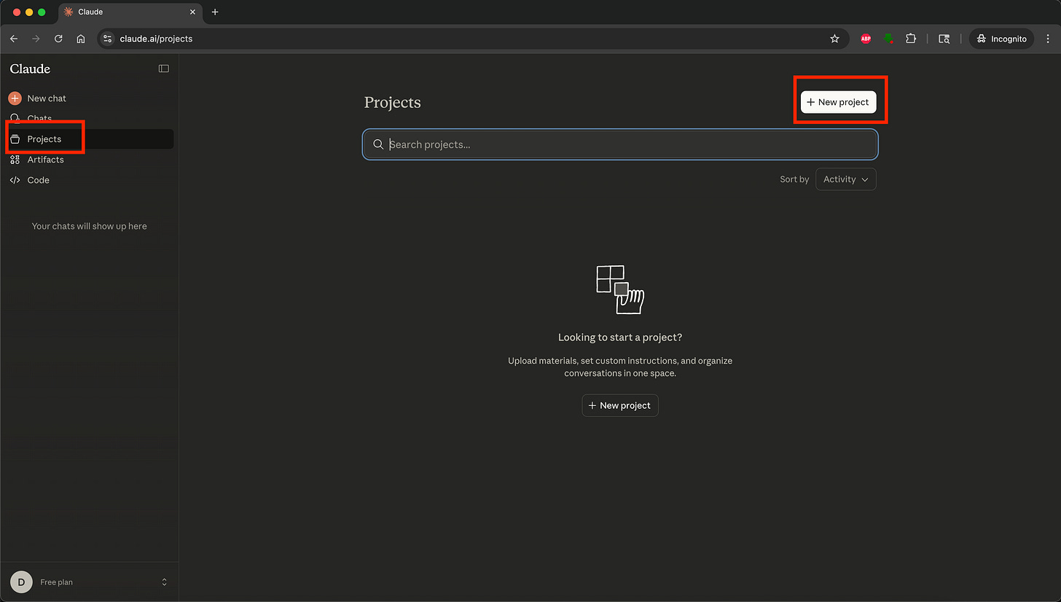Select the Projects item in sidebar
This screenshot has width=1061, height=602.
44,138
